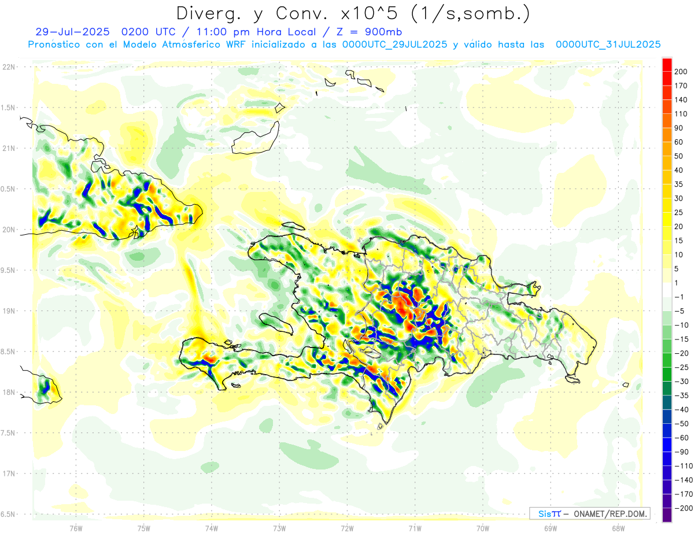
Task: Click the white swatch between 1 and -1
Action: tap(667, 290)
